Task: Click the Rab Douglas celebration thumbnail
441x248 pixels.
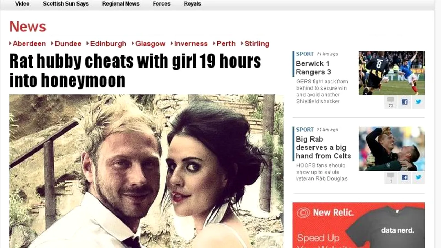Action: coord(392,148)
